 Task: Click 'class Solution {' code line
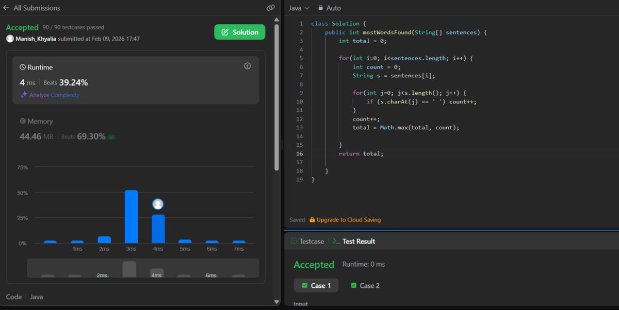coord(338,24)
